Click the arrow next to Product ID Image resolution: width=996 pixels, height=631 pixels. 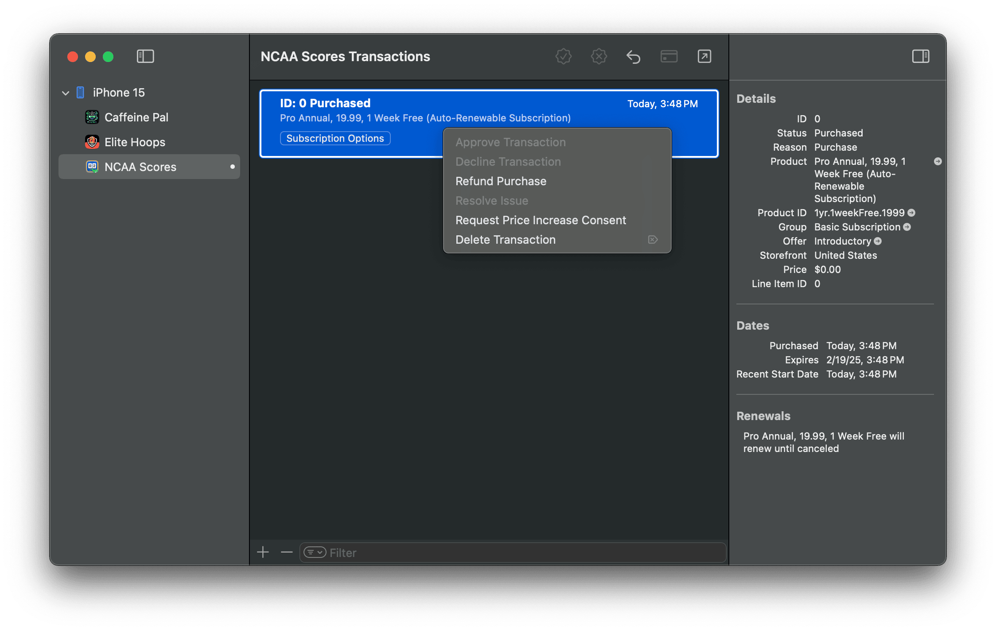pos(911,213)
